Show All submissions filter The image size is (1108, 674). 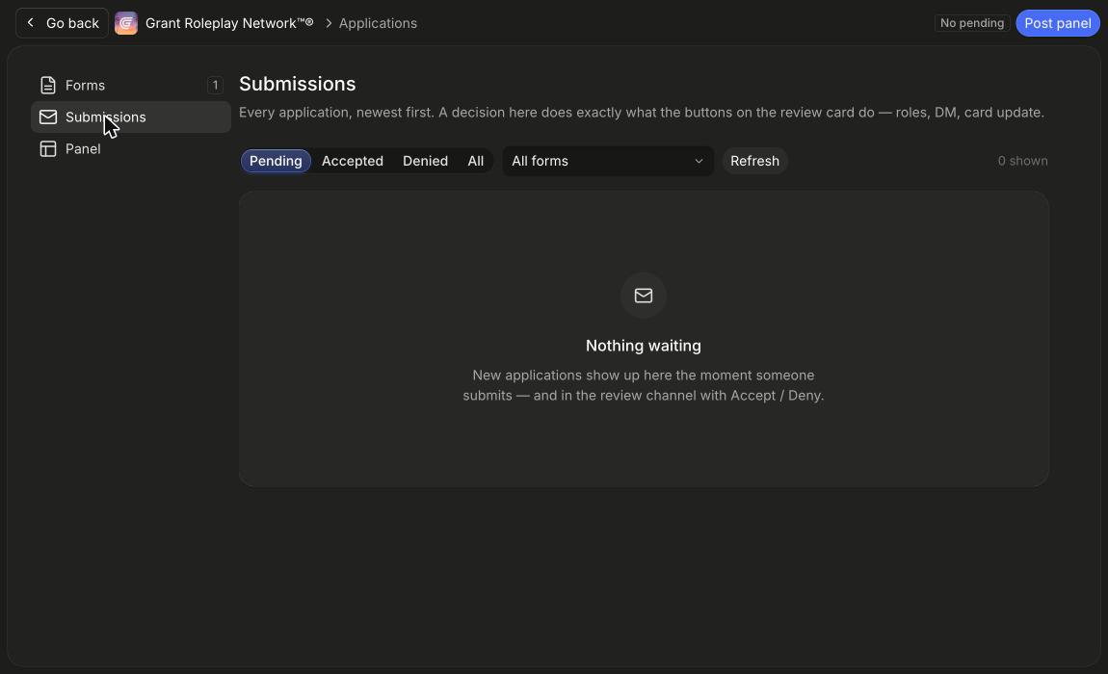pos(476,161)
